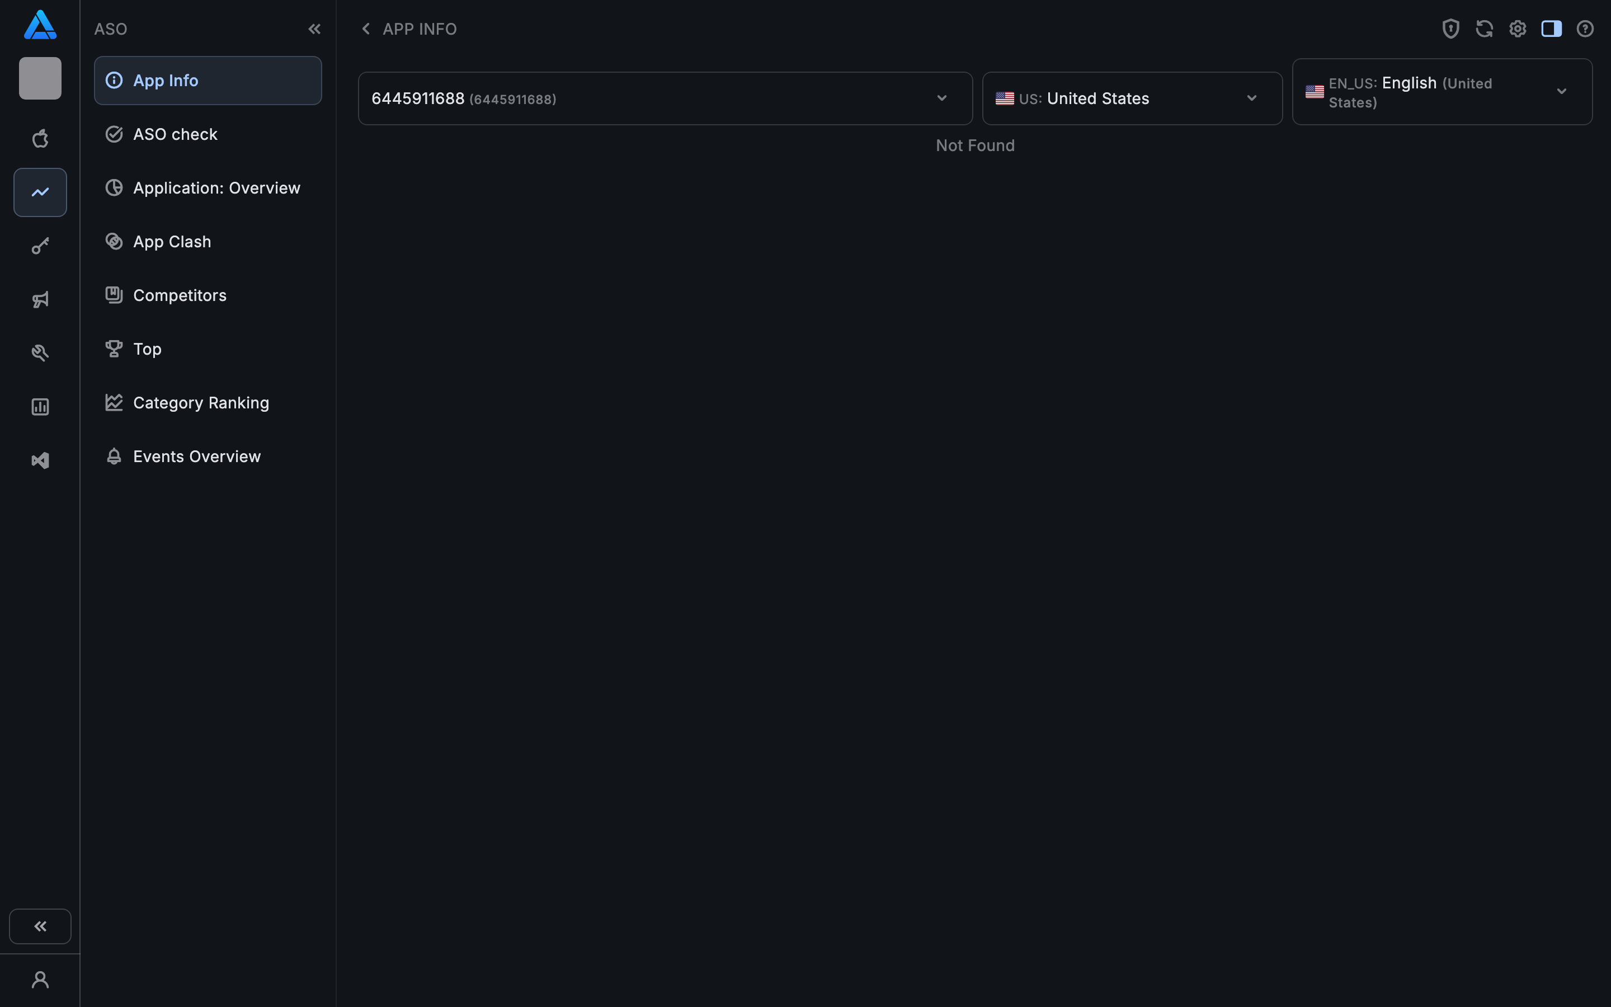1611x1007 pixels.
Task: Go back using the APP INFO arrow
Action: pyautogui.click(x=365, y=29)
